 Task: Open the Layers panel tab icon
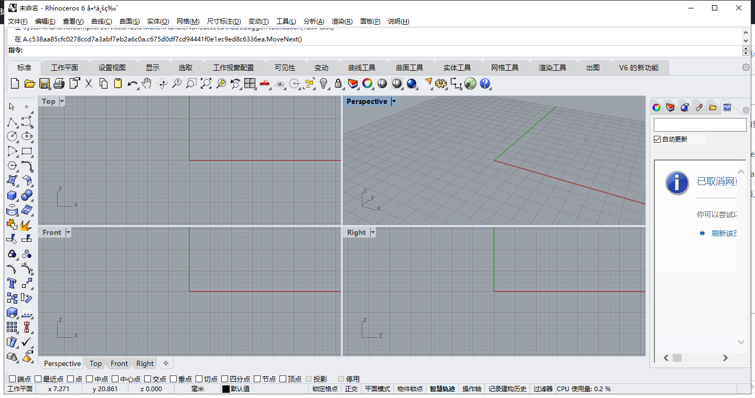670,107
